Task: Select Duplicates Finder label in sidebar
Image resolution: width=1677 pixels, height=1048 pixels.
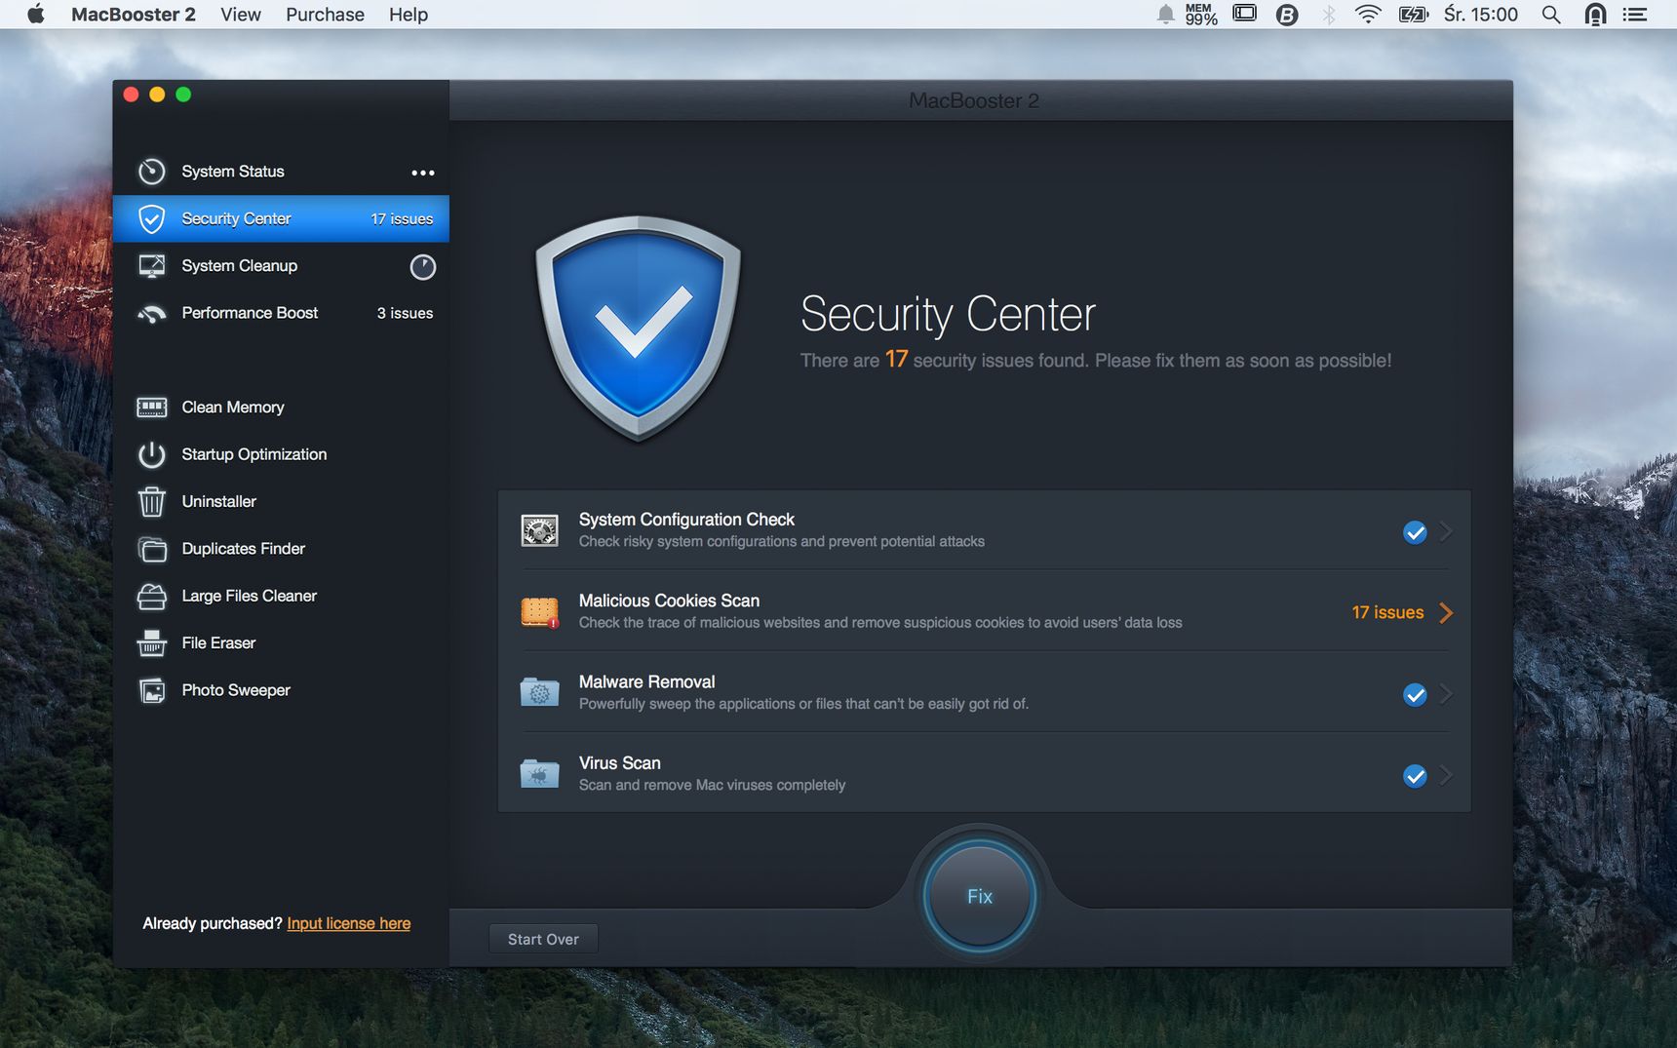Action: pyautogui.click(x=244, y=549)
